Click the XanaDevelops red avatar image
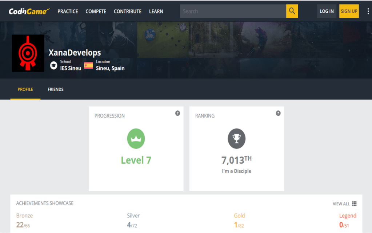 tap(28, 53)
